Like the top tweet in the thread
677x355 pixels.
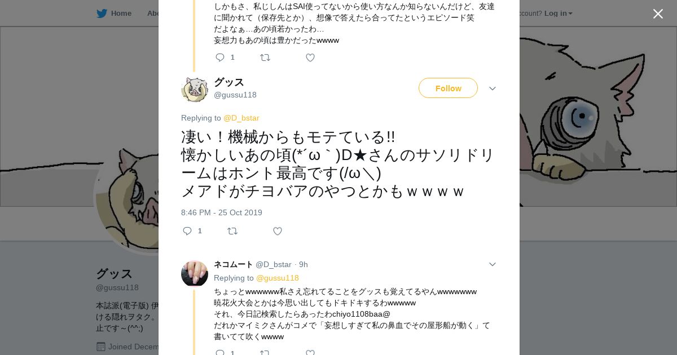point(310,57)
